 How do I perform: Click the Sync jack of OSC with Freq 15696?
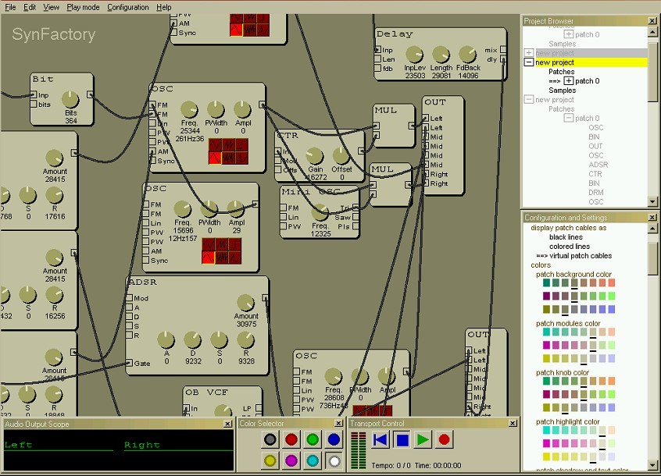pos(146,260)
